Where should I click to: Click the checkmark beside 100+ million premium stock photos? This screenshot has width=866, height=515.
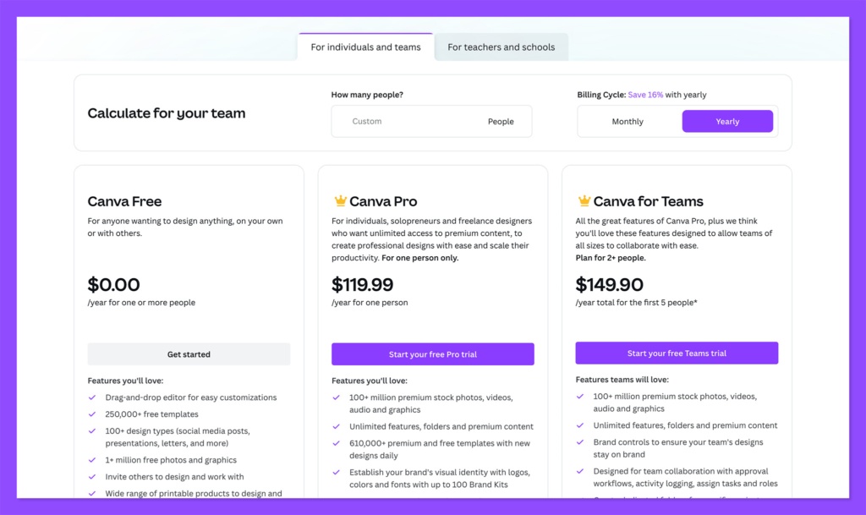pos(337,397)
